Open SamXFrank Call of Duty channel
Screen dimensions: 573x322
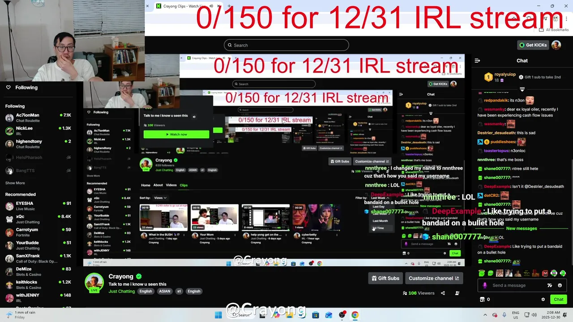pyautogui.click(x=38, y=258)
